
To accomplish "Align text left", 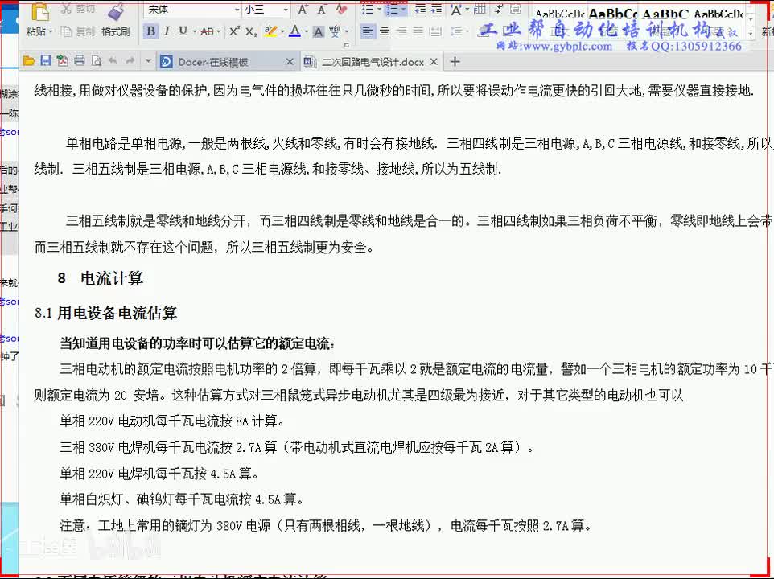I will click(x=367, y=31).
